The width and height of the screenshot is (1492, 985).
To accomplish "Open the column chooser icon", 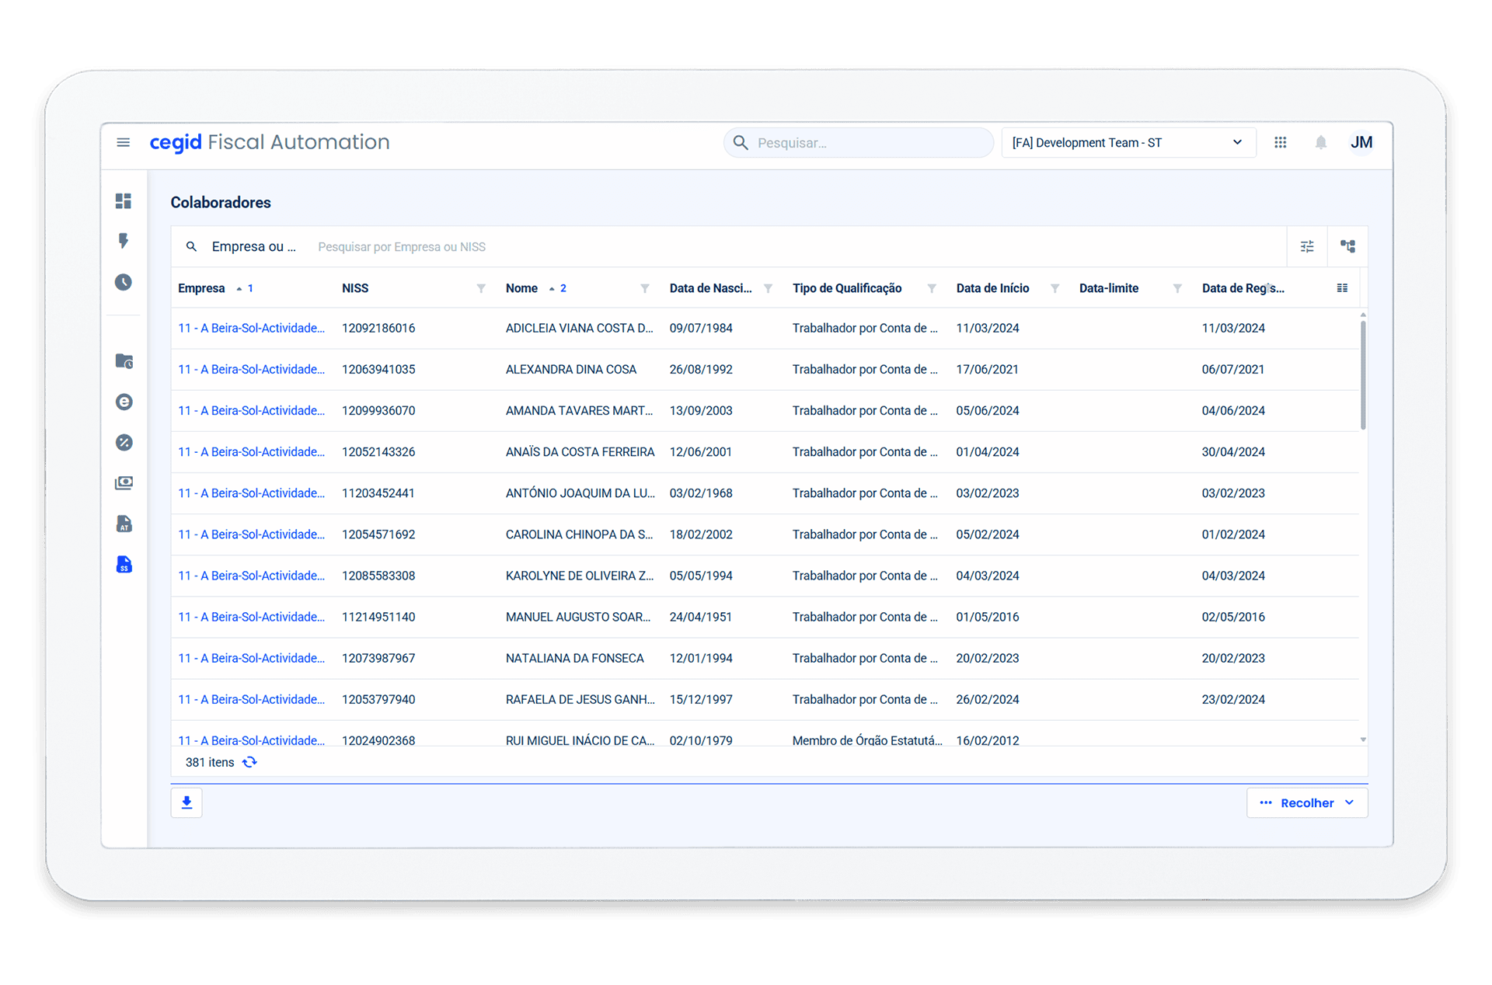I will pyautogui.click(x=1342, y=288).
